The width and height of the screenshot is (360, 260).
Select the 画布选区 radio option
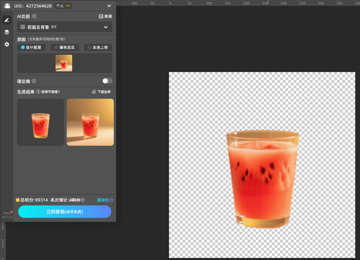point(65,47)
